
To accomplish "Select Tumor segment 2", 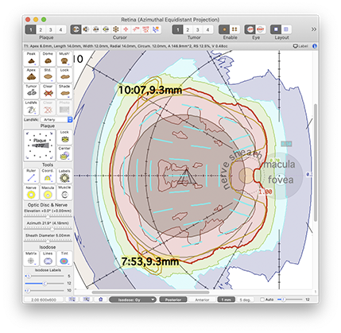I will tap(188, 29).
